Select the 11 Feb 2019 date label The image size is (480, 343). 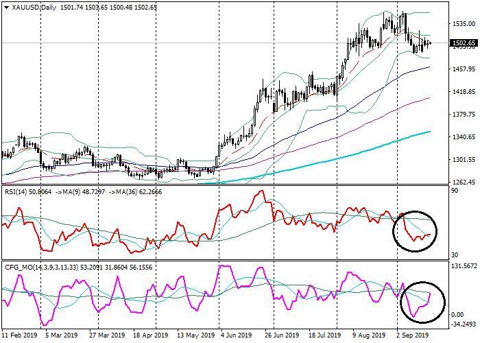click(19, 336)
